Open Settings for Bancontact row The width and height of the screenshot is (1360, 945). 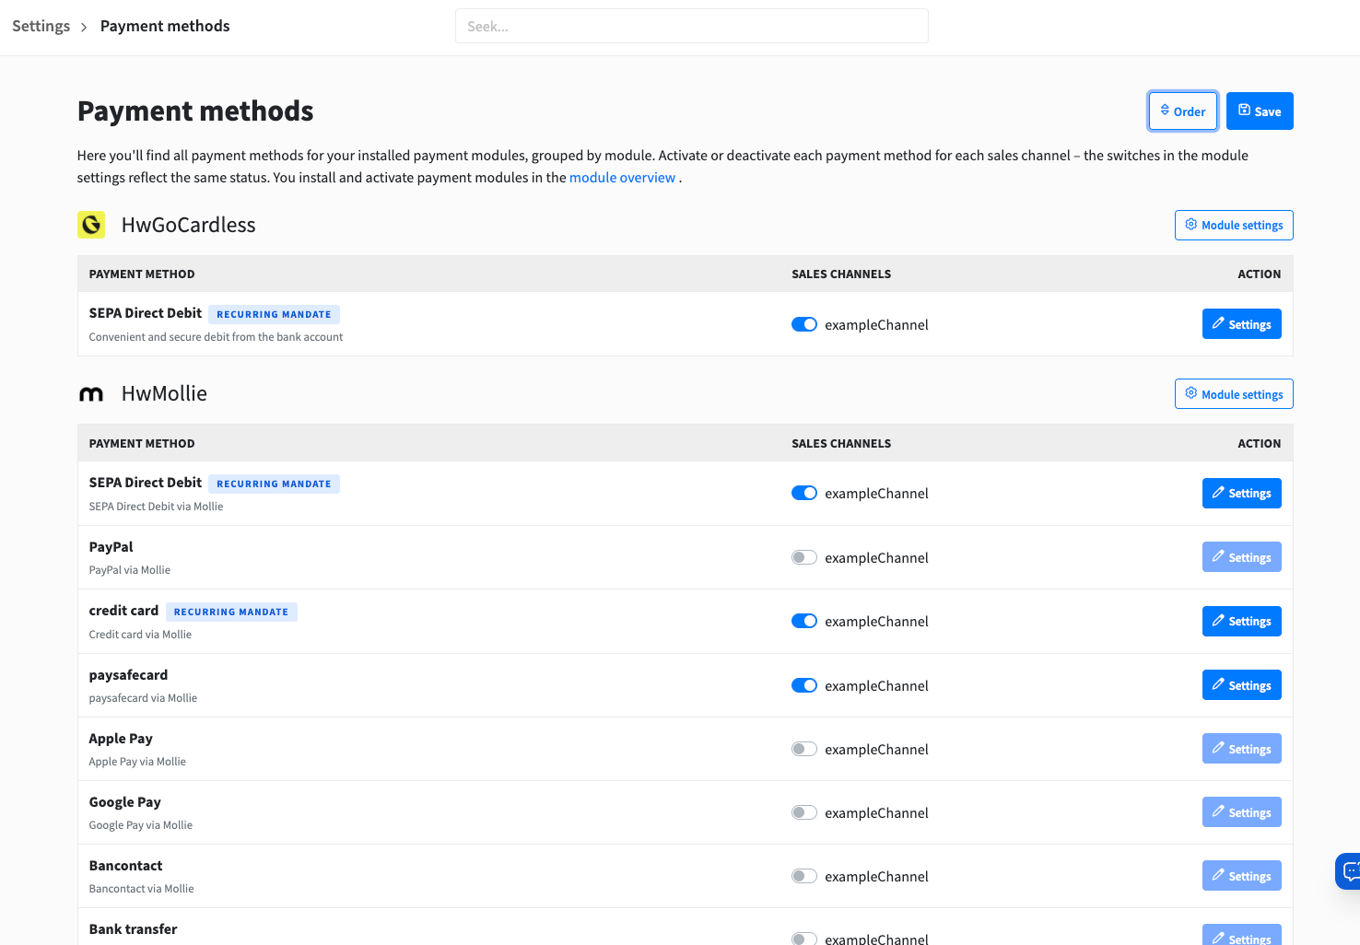pos(1241,876)
